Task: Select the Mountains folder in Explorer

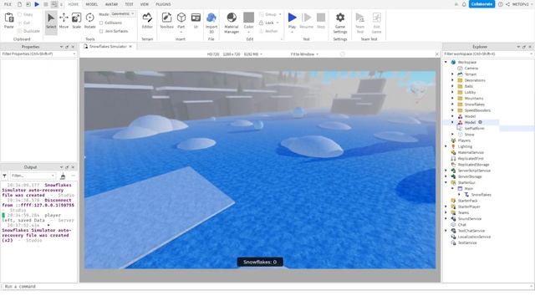Action: (x=474, y=99)
